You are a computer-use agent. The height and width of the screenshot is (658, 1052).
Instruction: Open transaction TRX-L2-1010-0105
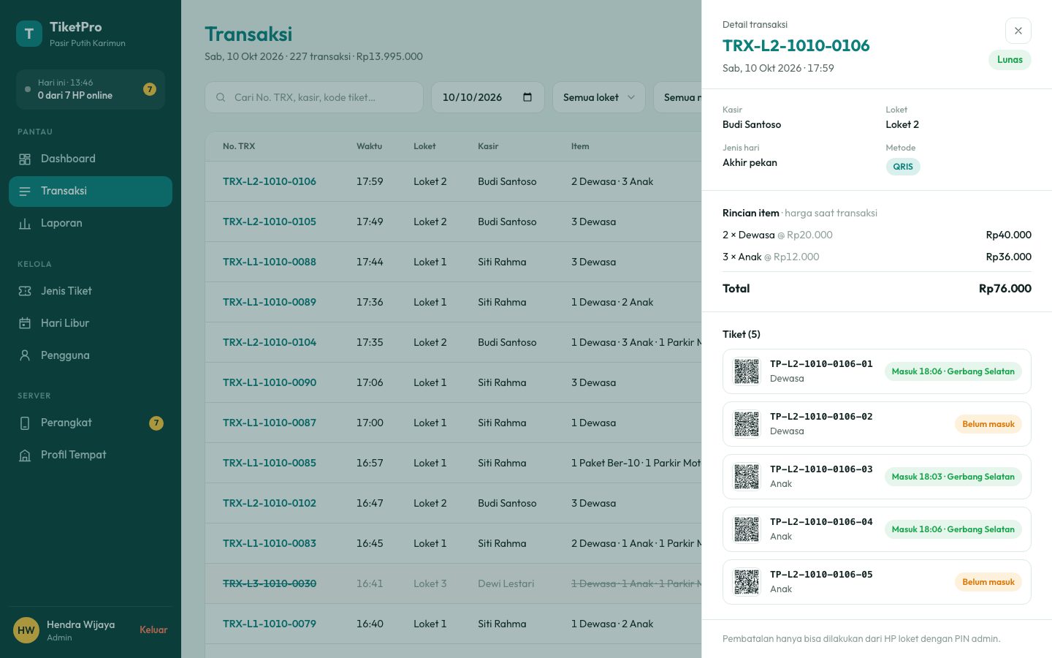coord(270,222)
